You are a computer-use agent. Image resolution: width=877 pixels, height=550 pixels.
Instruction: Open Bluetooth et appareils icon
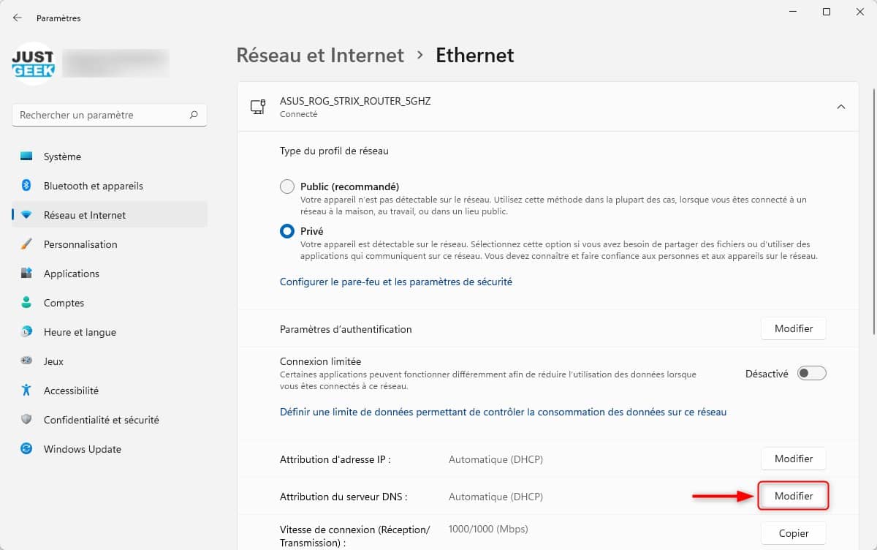coord(27,186)
